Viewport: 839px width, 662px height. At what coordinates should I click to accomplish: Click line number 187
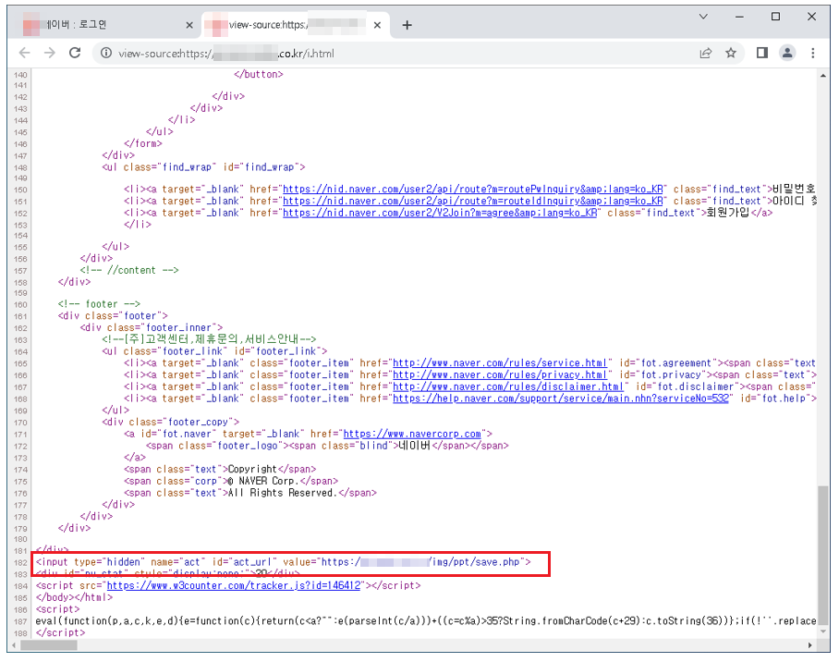tap(20, 621)
